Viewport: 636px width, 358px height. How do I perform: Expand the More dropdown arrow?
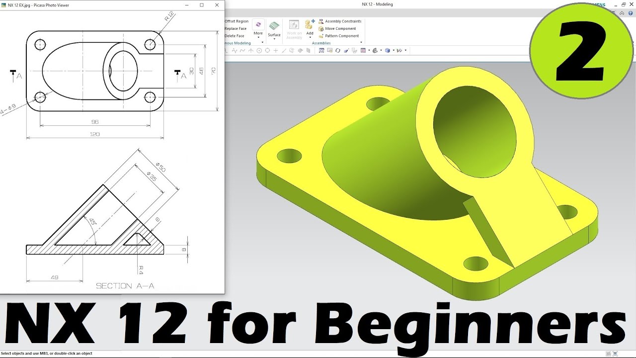258,38
